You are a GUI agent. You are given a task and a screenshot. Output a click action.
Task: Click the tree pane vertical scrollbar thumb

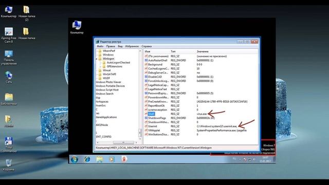[140, 133]
